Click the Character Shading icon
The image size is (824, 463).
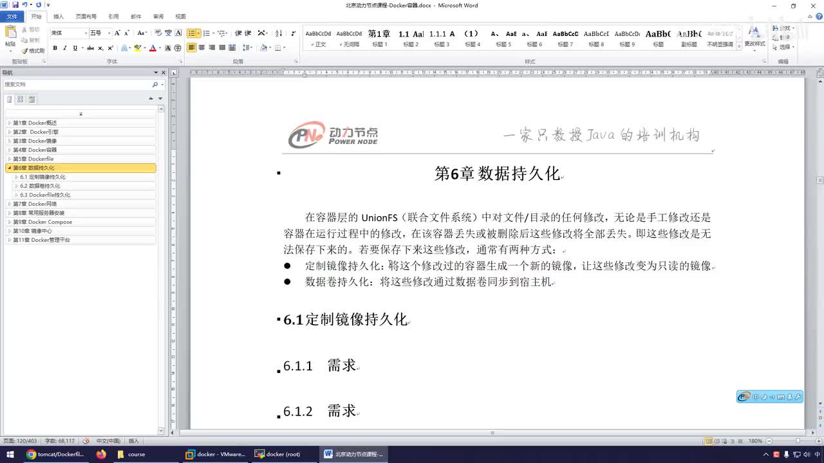[x=168, y=48]
